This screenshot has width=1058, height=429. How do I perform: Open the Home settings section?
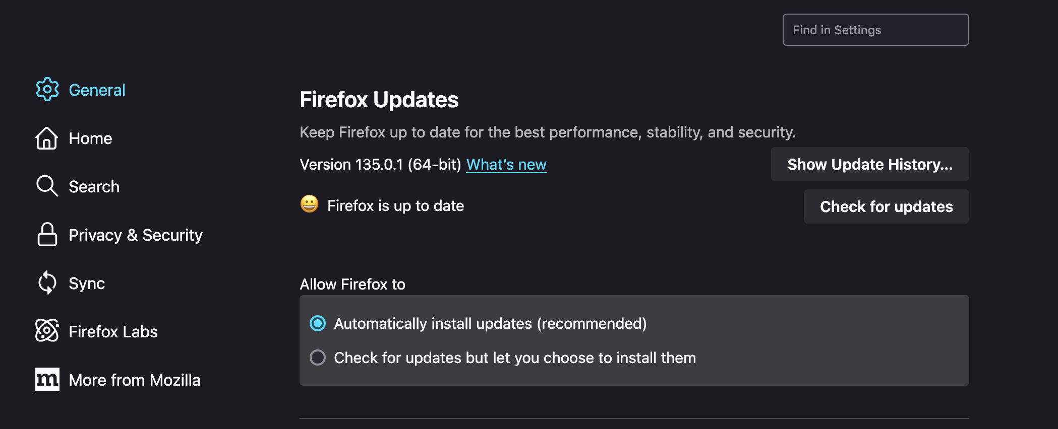[x=90, y=138]
